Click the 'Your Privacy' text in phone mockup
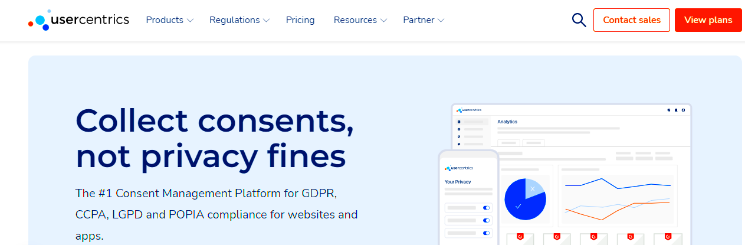The width and height of the screenshot is (745, 245). coord(458,182)
